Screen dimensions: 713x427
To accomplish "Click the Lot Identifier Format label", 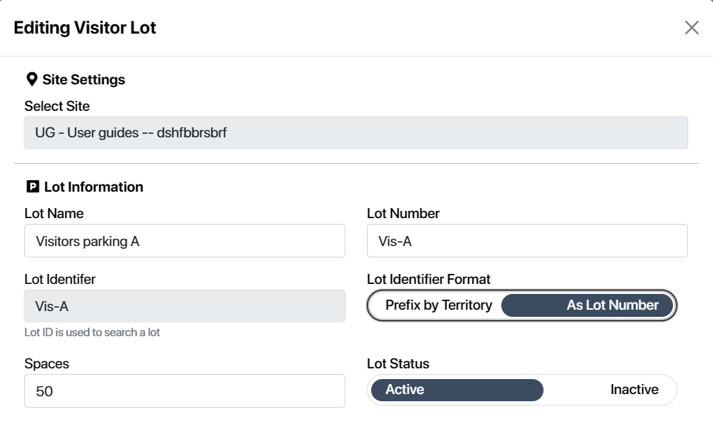I will point(428,279).
